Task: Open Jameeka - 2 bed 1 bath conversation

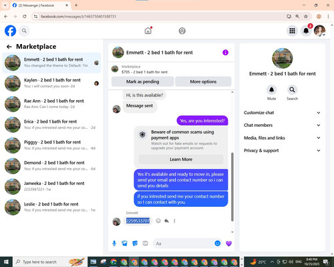Action: tap(51, 186)
